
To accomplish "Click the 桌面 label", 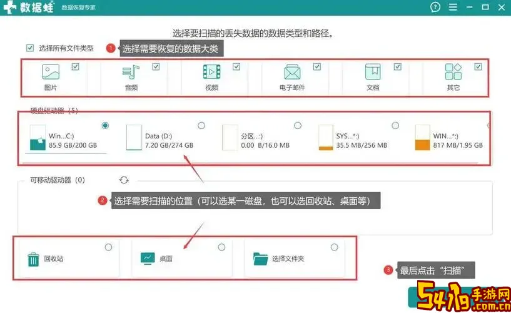I will coord(166,259).
